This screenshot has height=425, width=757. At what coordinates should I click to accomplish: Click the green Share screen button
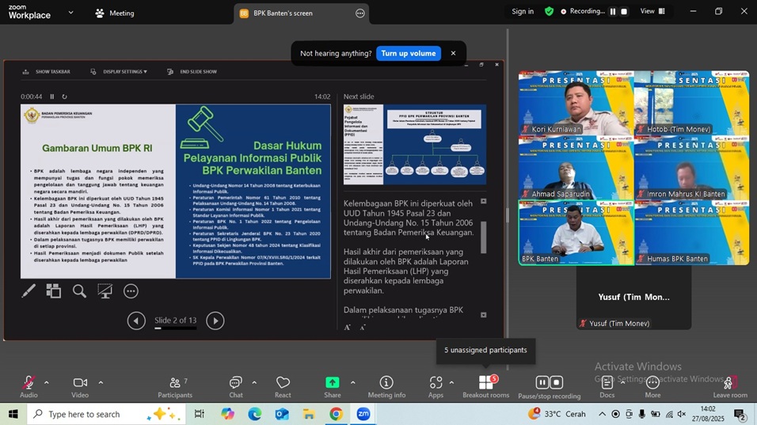332,387
